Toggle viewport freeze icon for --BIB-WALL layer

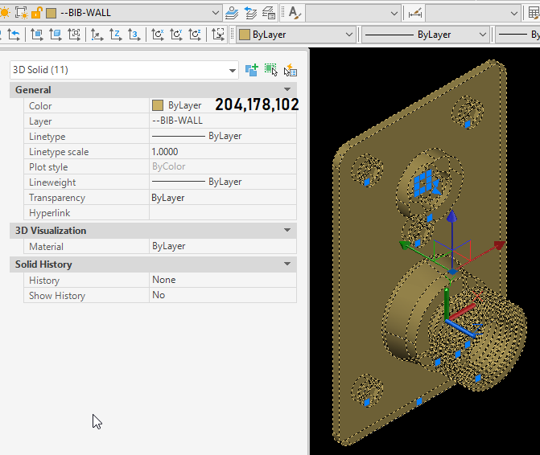tap(22, 13)
